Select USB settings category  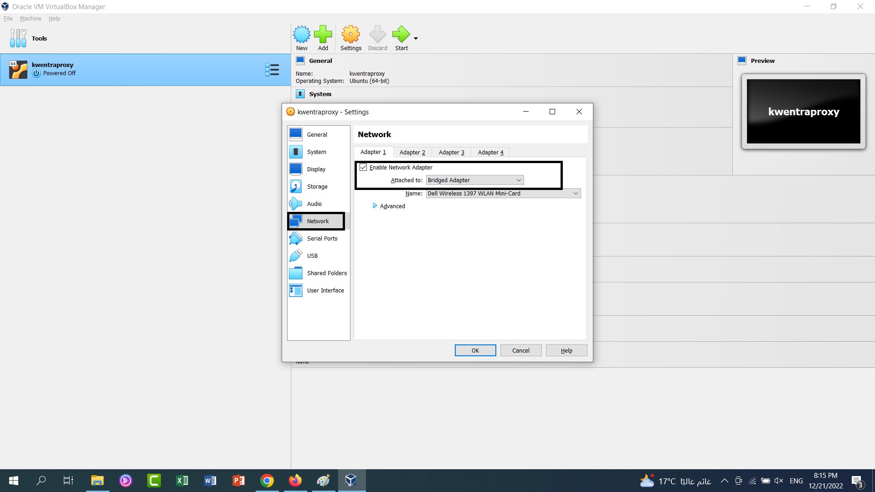click(x=318, y=256)
